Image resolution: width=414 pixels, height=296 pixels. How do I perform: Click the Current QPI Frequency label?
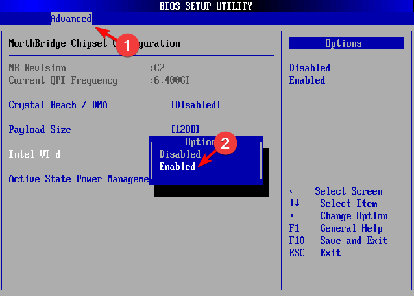pos(63,80)
